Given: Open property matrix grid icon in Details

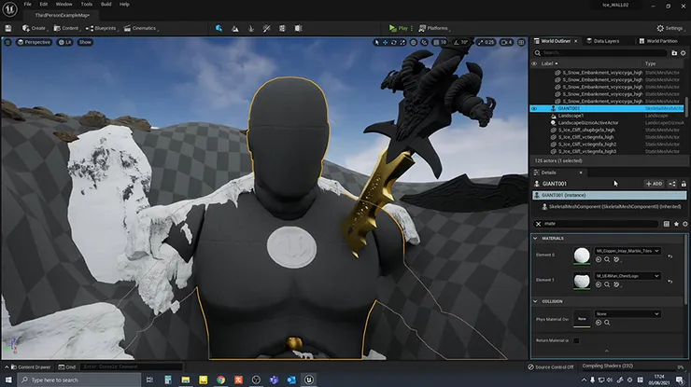Looking at the screenshot, I should 667,224.
